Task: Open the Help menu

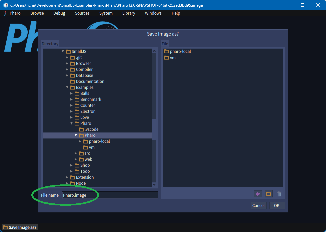Action: pos(176,13)
